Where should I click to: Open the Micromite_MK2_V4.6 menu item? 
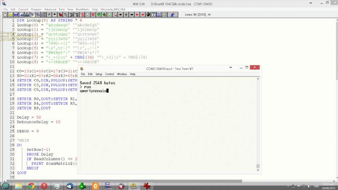113,9
